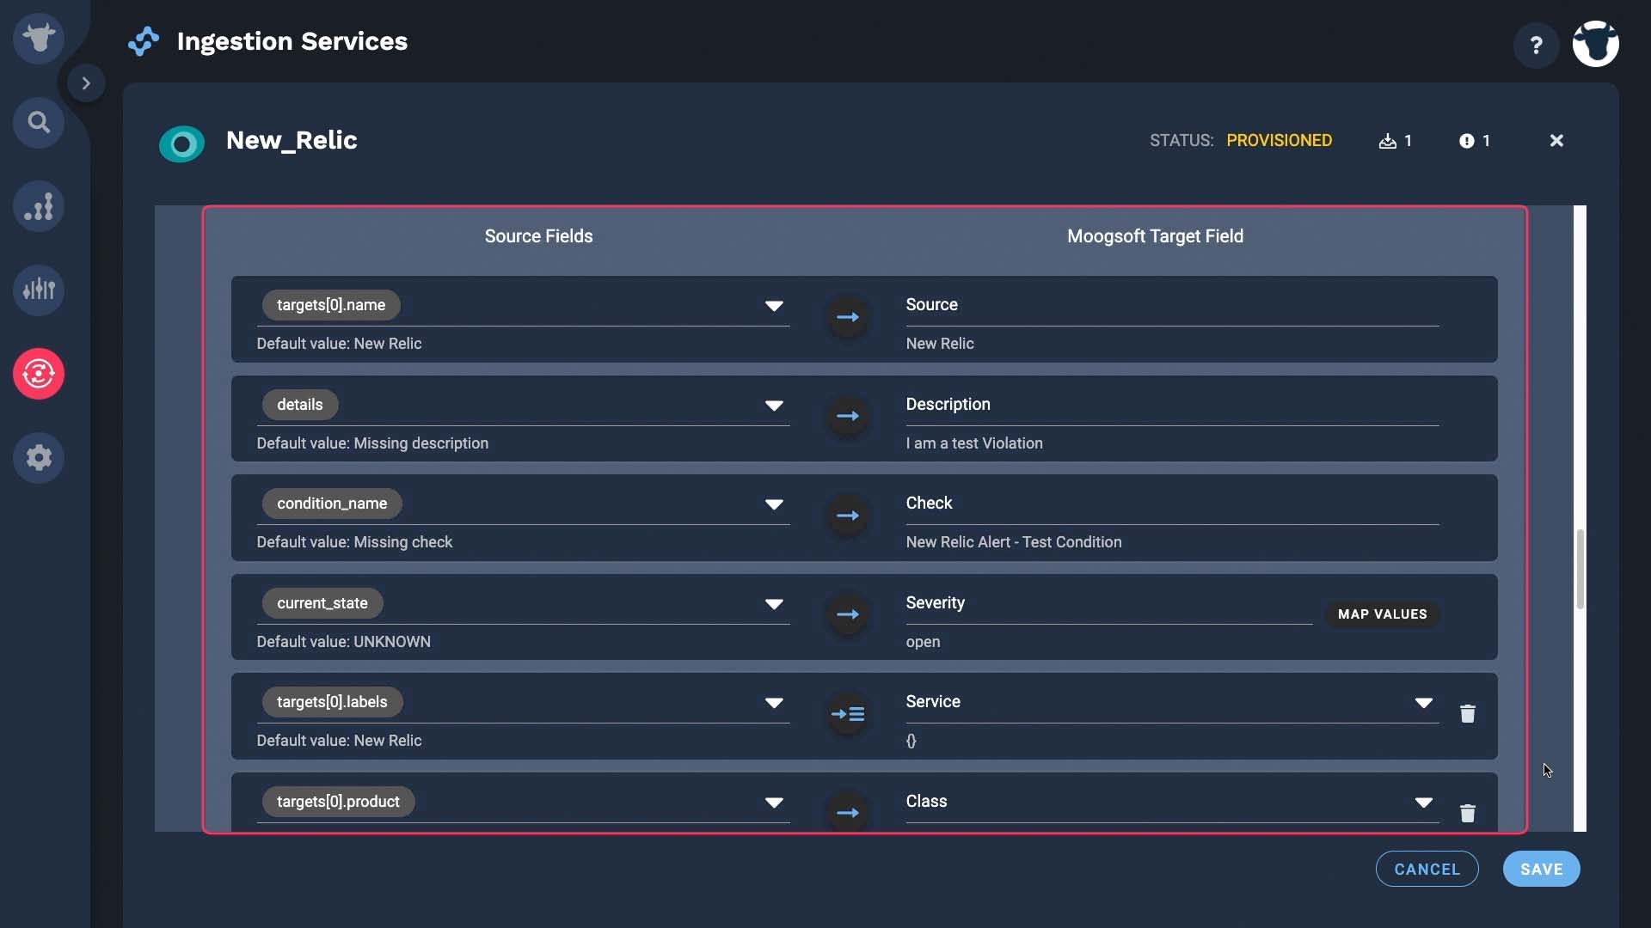Click the Description target field label

click(x=948, y=405)
